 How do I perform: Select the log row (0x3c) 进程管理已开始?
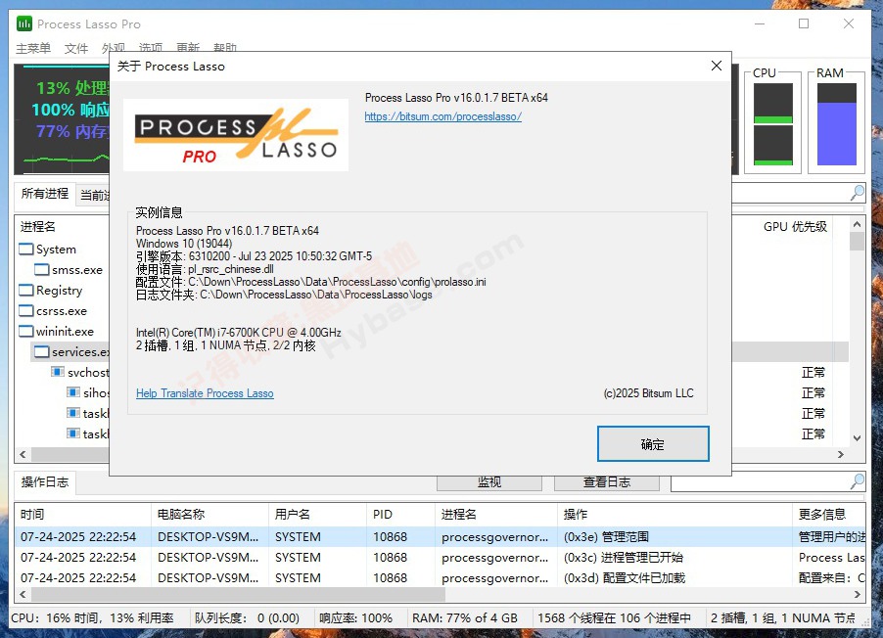click(441, 558)
